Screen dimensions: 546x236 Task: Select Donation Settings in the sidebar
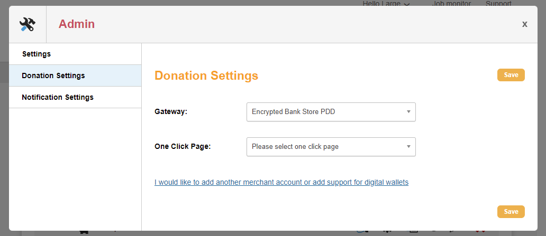point(53,75)
